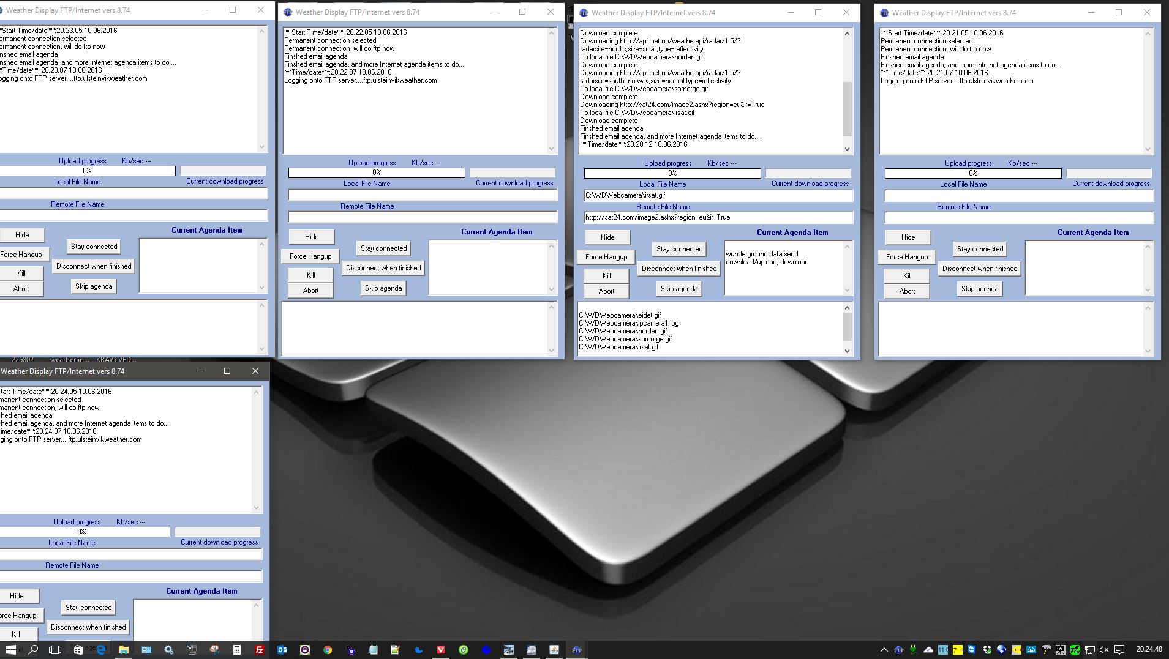Click the muted speaker volume icon
Screen dimensions: 1169x659
coord(1104,650)
